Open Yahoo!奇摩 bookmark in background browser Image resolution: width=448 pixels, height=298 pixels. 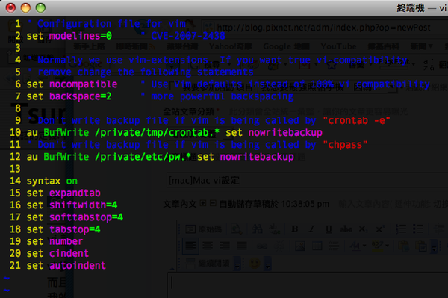(x=231, y=46)
